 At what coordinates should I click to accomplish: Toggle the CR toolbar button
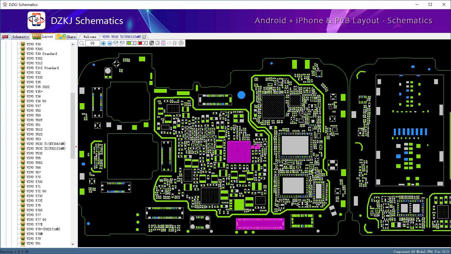(x=169, y=43)
